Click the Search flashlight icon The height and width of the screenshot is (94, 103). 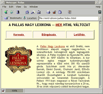[x=33, y=12]
